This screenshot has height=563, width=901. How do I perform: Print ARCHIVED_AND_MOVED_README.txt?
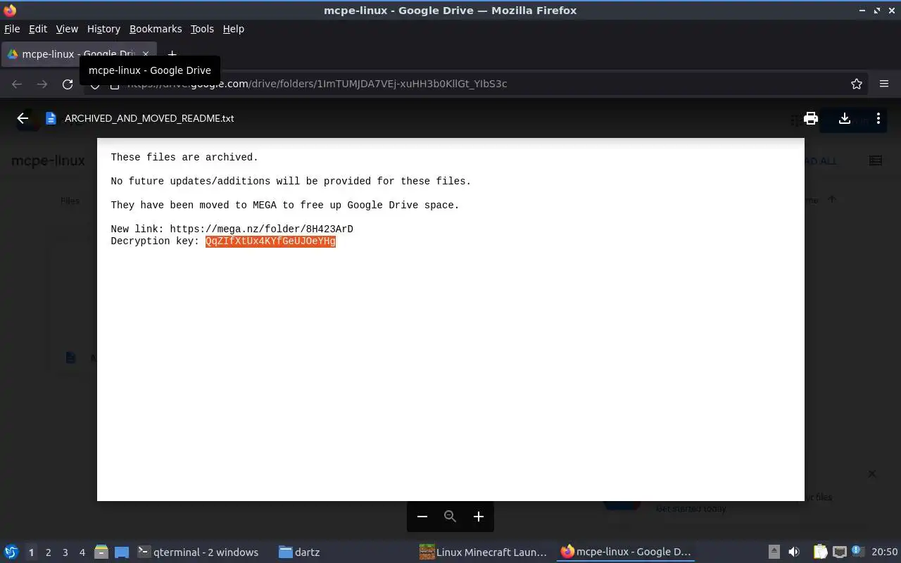pos(811,118)
